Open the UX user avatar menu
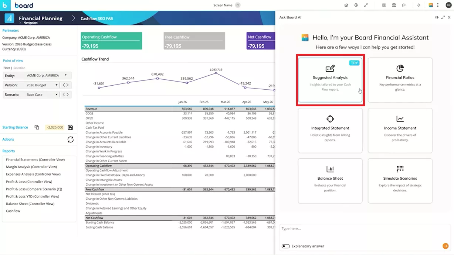 point(448,5)
